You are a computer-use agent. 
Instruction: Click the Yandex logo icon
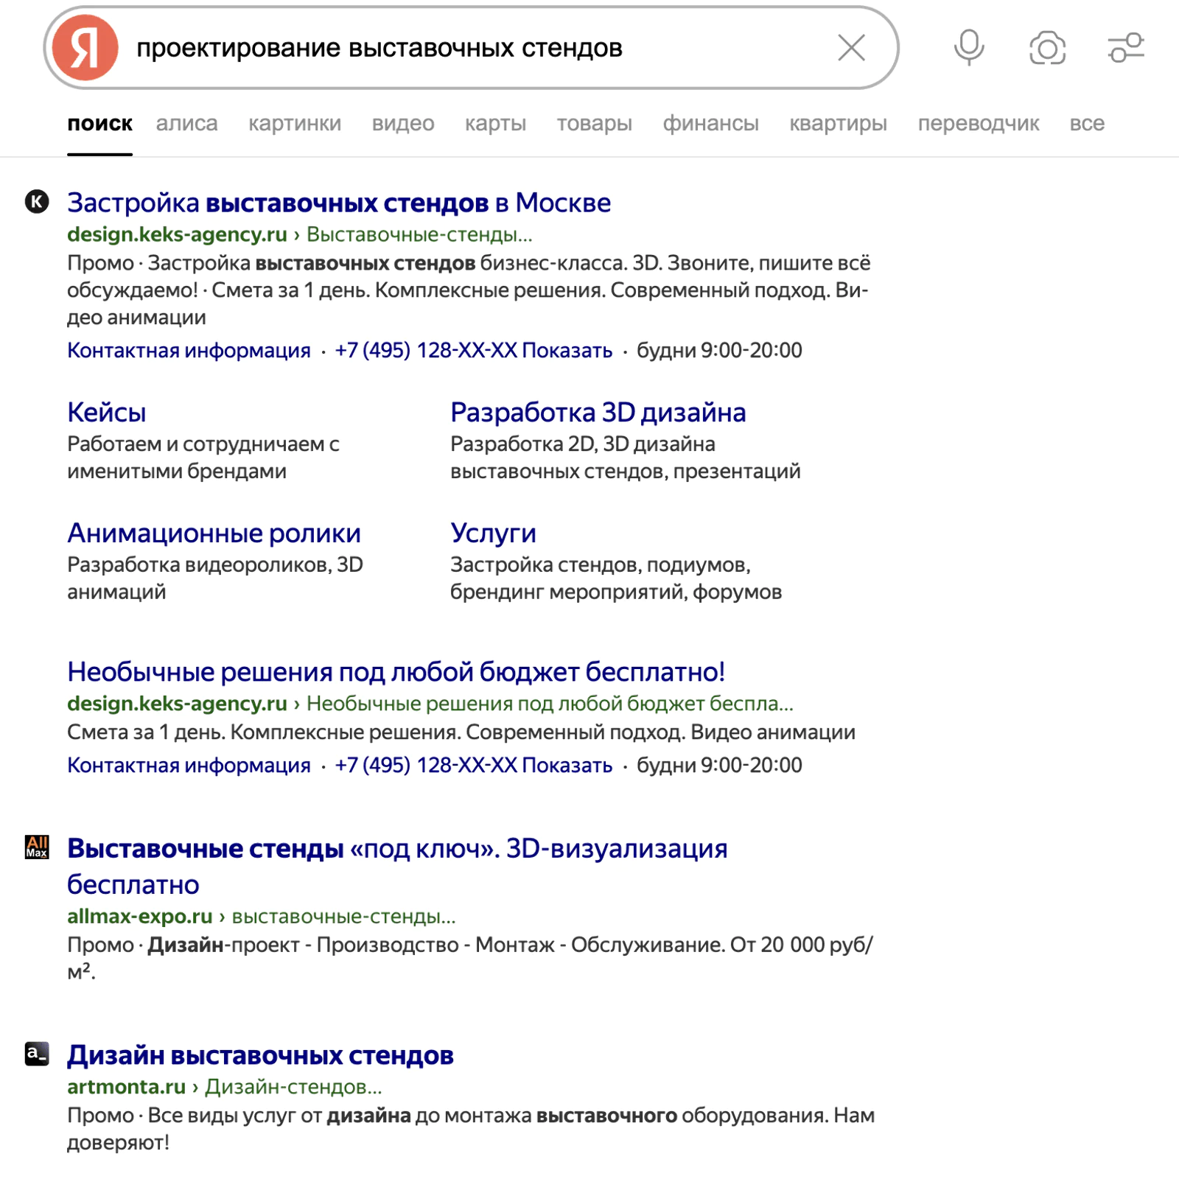click(x=85, y=48)
